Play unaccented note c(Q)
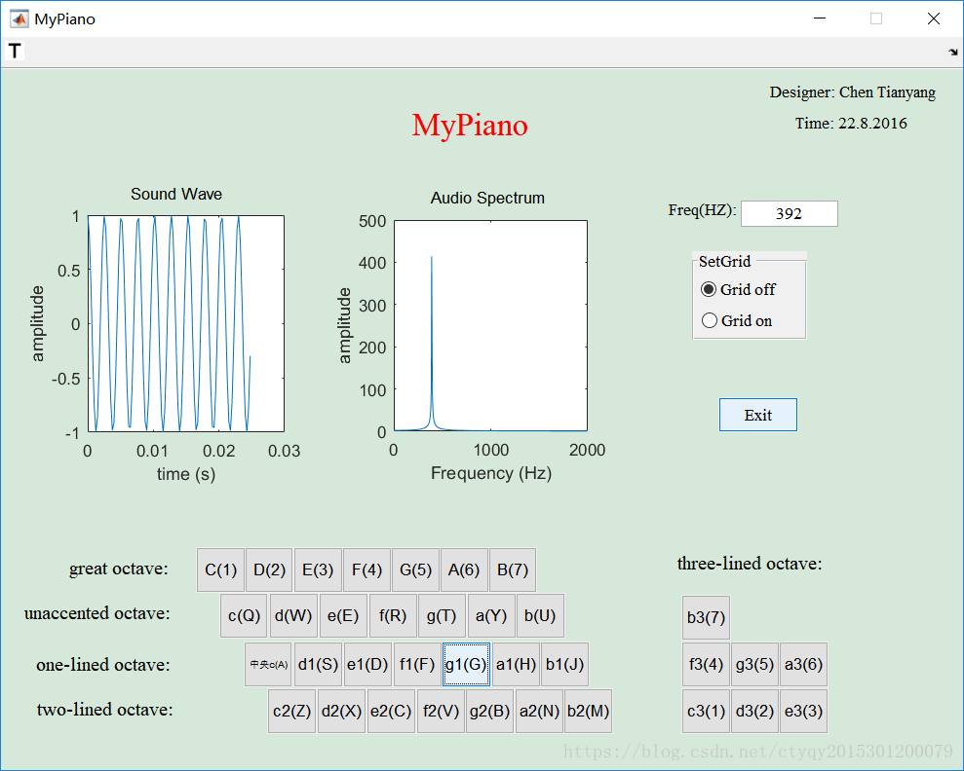 coord(244,615)
